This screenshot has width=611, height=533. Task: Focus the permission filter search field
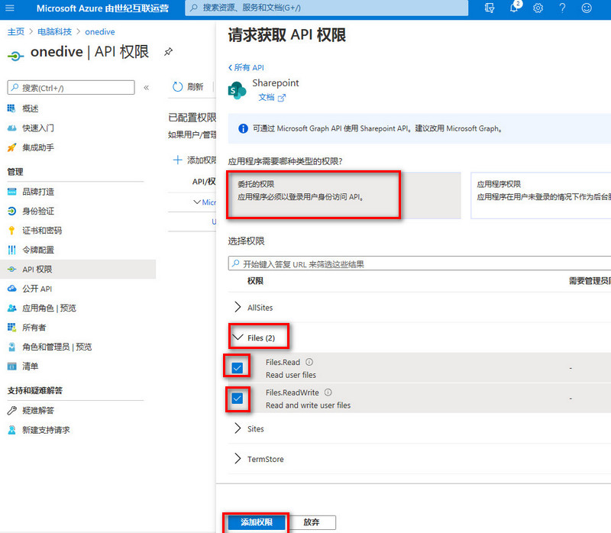coord(419,263)
